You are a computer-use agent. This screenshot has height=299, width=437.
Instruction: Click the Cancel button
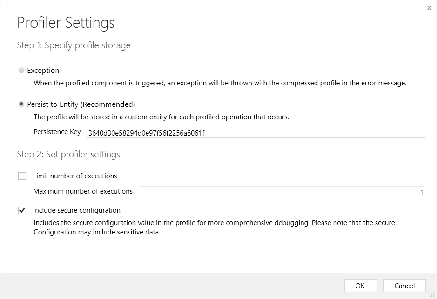click(404, 286)
